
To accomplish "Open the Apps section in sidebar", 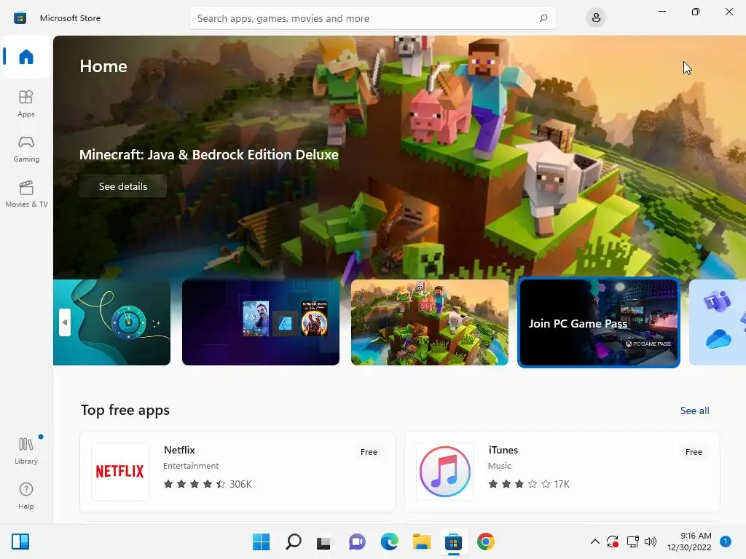I will click(x=26, y=103).
